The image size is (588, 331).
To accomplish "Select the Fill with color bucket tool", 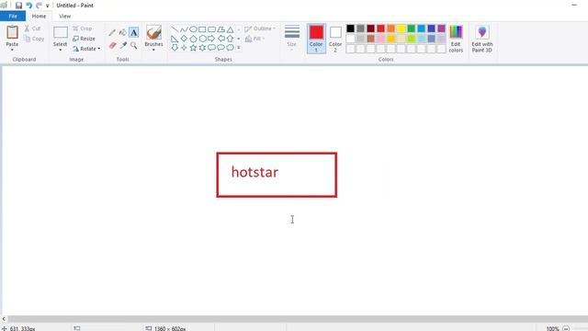I will coord(122,33).
